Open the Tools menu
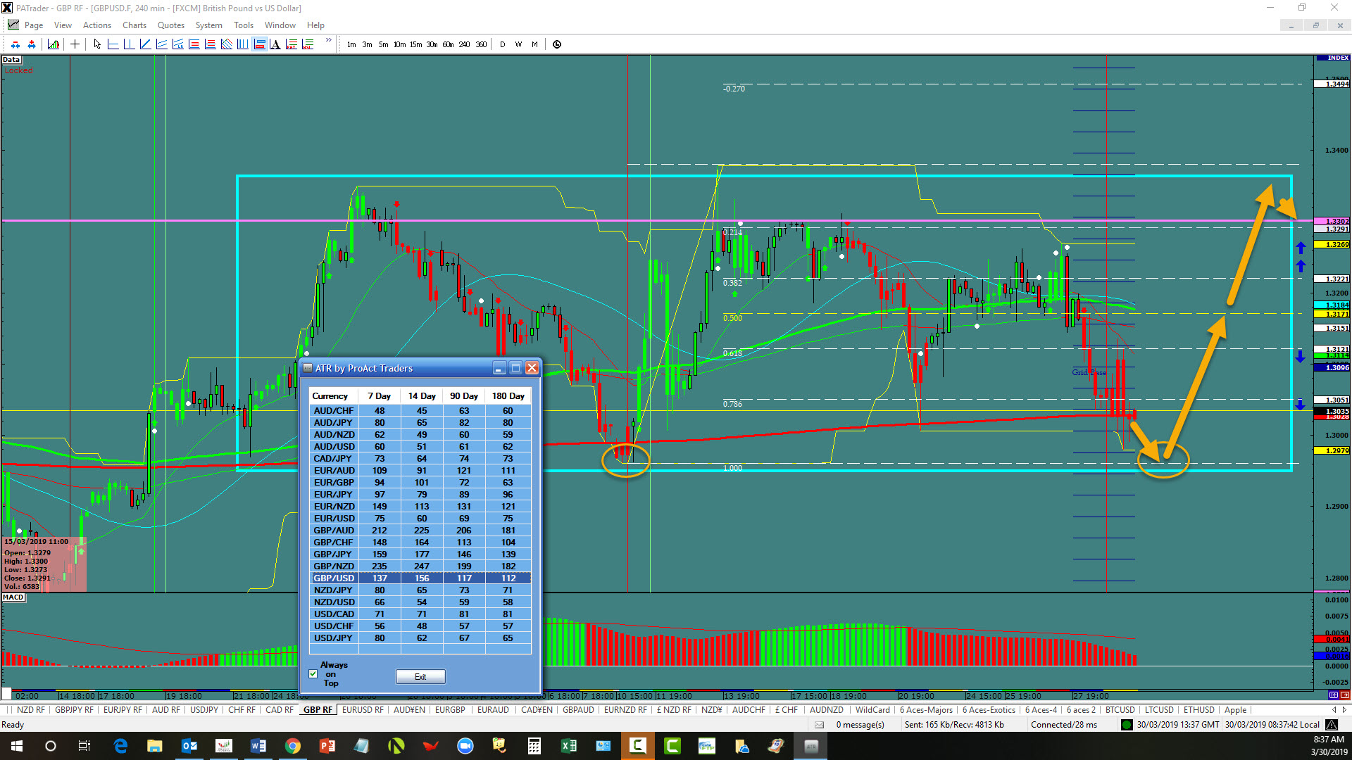Viewport: 1352px width, 760px height. [x=244, y=25]
